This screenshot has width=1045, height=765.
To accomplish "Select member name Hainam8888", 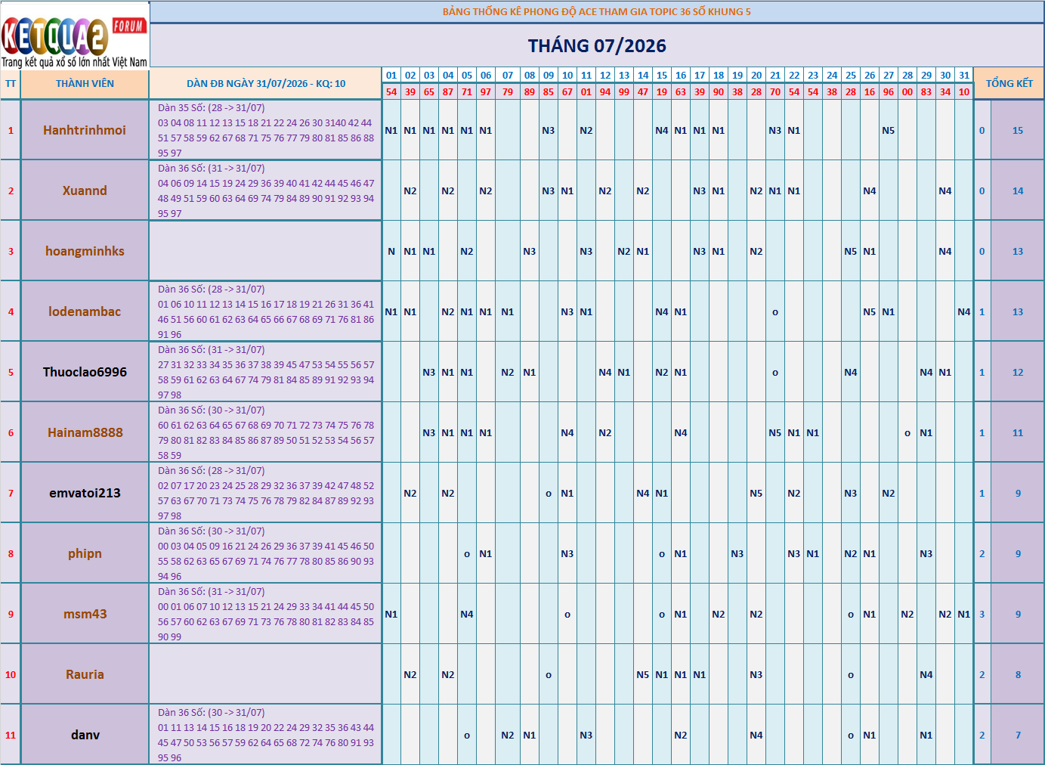I will click(85, 432).
